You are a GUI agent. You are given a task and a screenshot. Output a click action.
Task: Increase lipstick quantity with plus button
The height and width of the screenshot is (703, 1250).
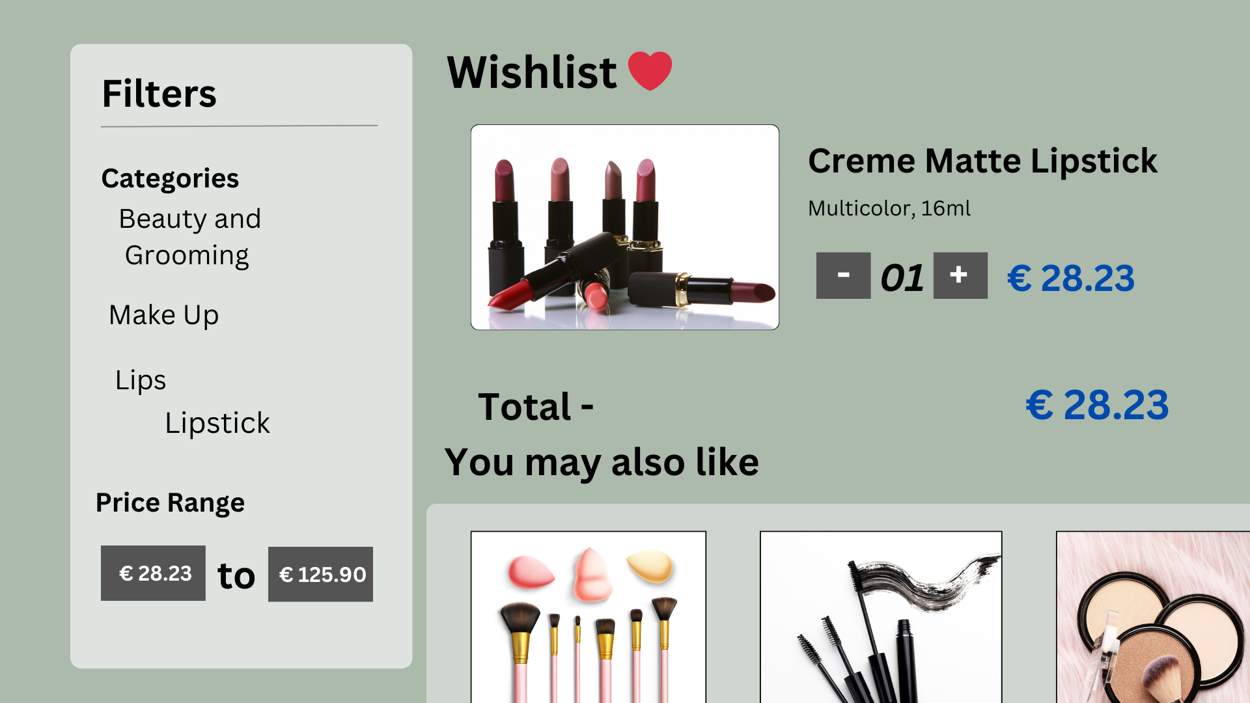point(960,275)
